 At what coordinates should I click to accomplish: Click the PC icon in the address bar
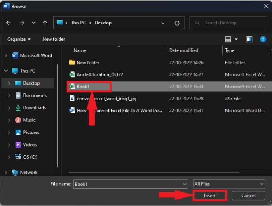click(x=60, y=23)
